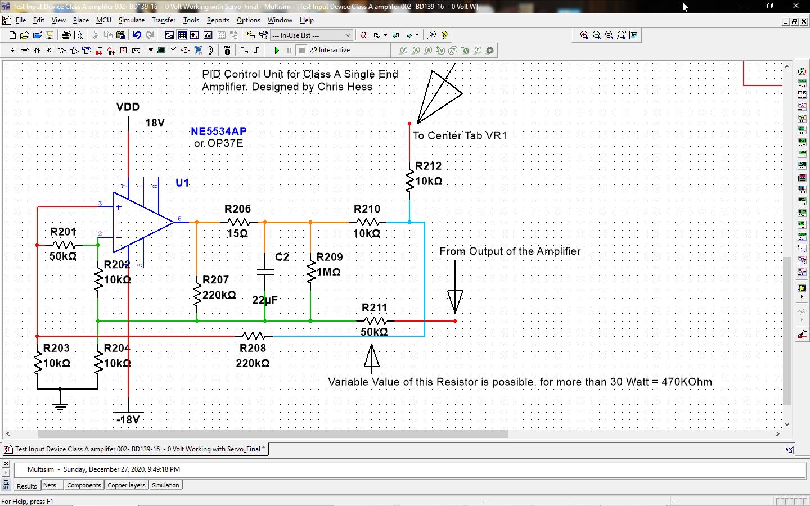Place TTL component icon

click(x=74, y=50)
